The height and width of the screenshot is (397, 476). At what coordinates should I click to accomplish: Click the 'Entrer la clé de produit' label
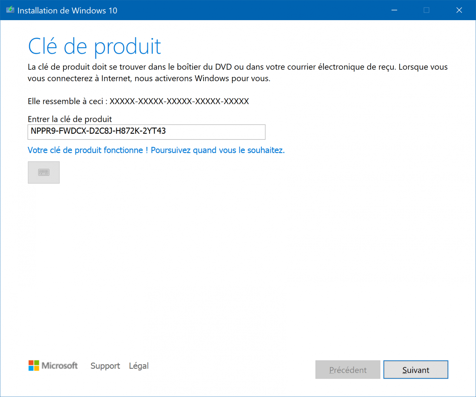click(70, 119)
